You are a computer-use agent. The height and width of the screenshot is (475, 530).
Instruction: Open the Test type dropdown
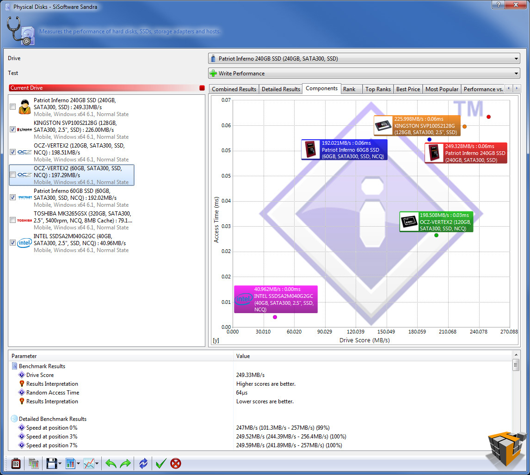tap(364, 73)
